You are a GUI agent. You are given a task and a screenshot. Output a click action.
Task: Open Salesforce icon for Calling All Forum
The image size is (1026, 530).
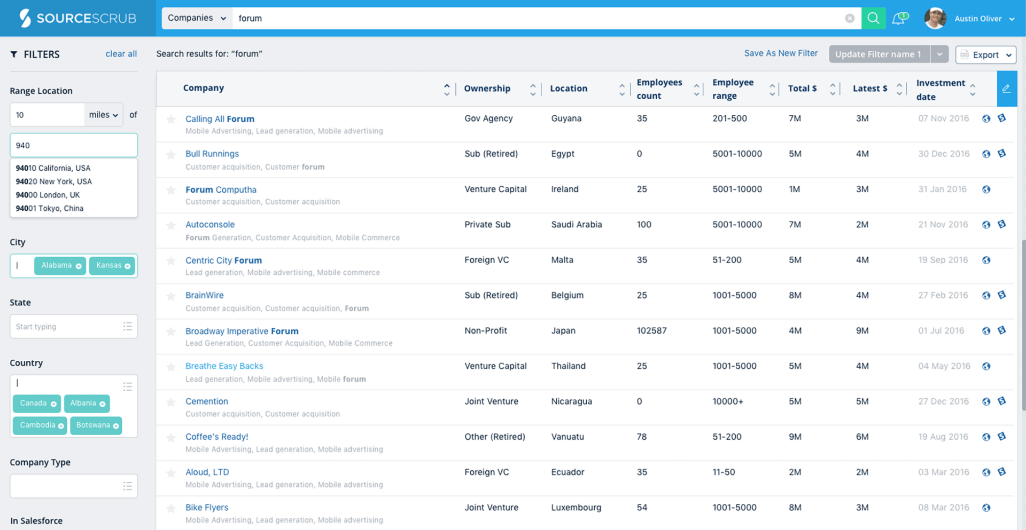pos(1002,118)
